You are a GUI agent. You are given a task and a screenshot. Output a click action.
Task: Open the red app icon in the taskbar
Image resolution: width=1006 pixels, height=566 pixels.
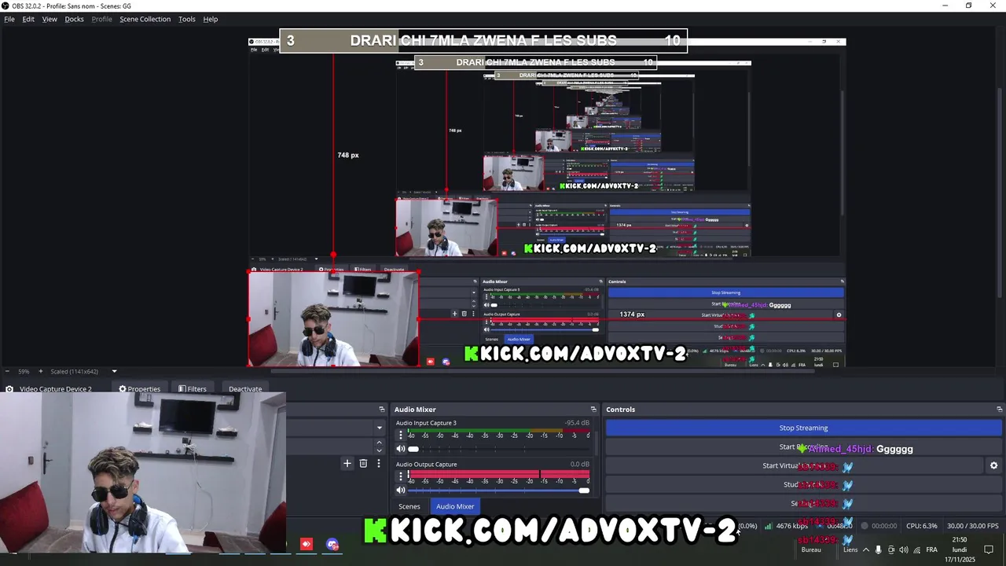point(307,544)
